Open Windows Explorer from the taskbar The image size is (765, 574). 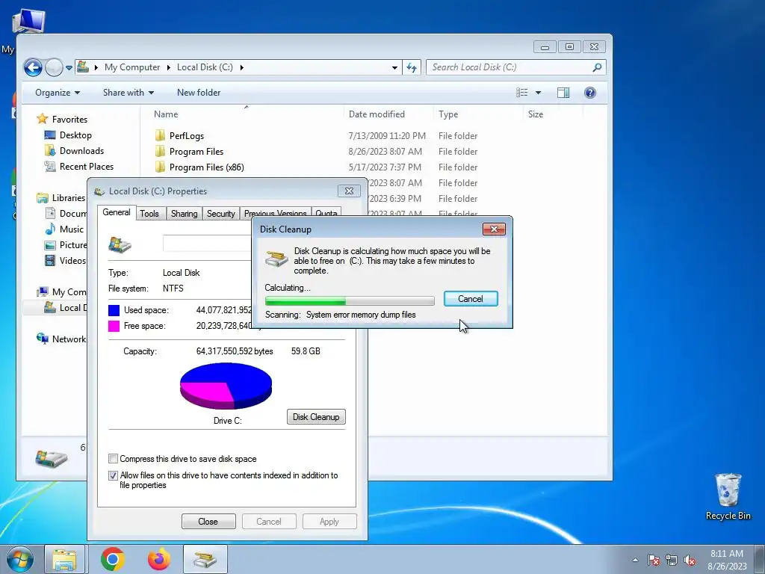pyautogui.click(x=65, y=559)
